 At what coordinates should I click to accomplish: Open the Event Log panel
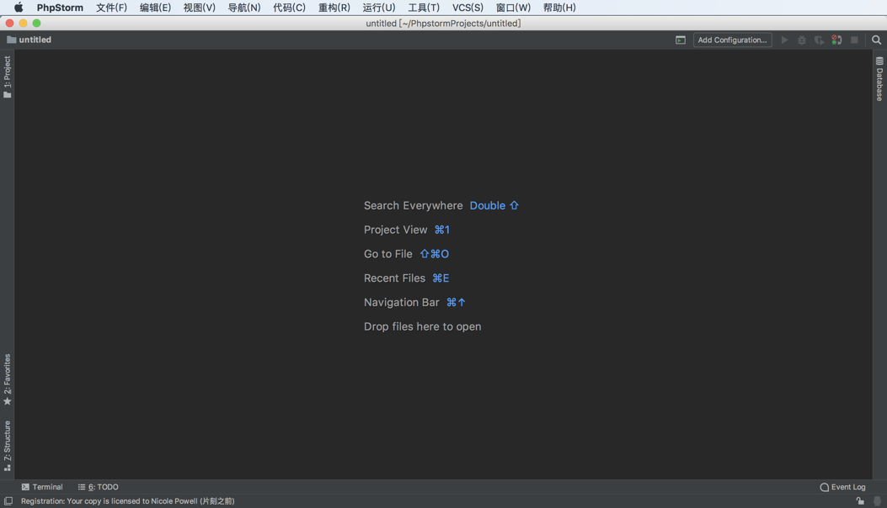pyautogui.click(x=842, y=486)
